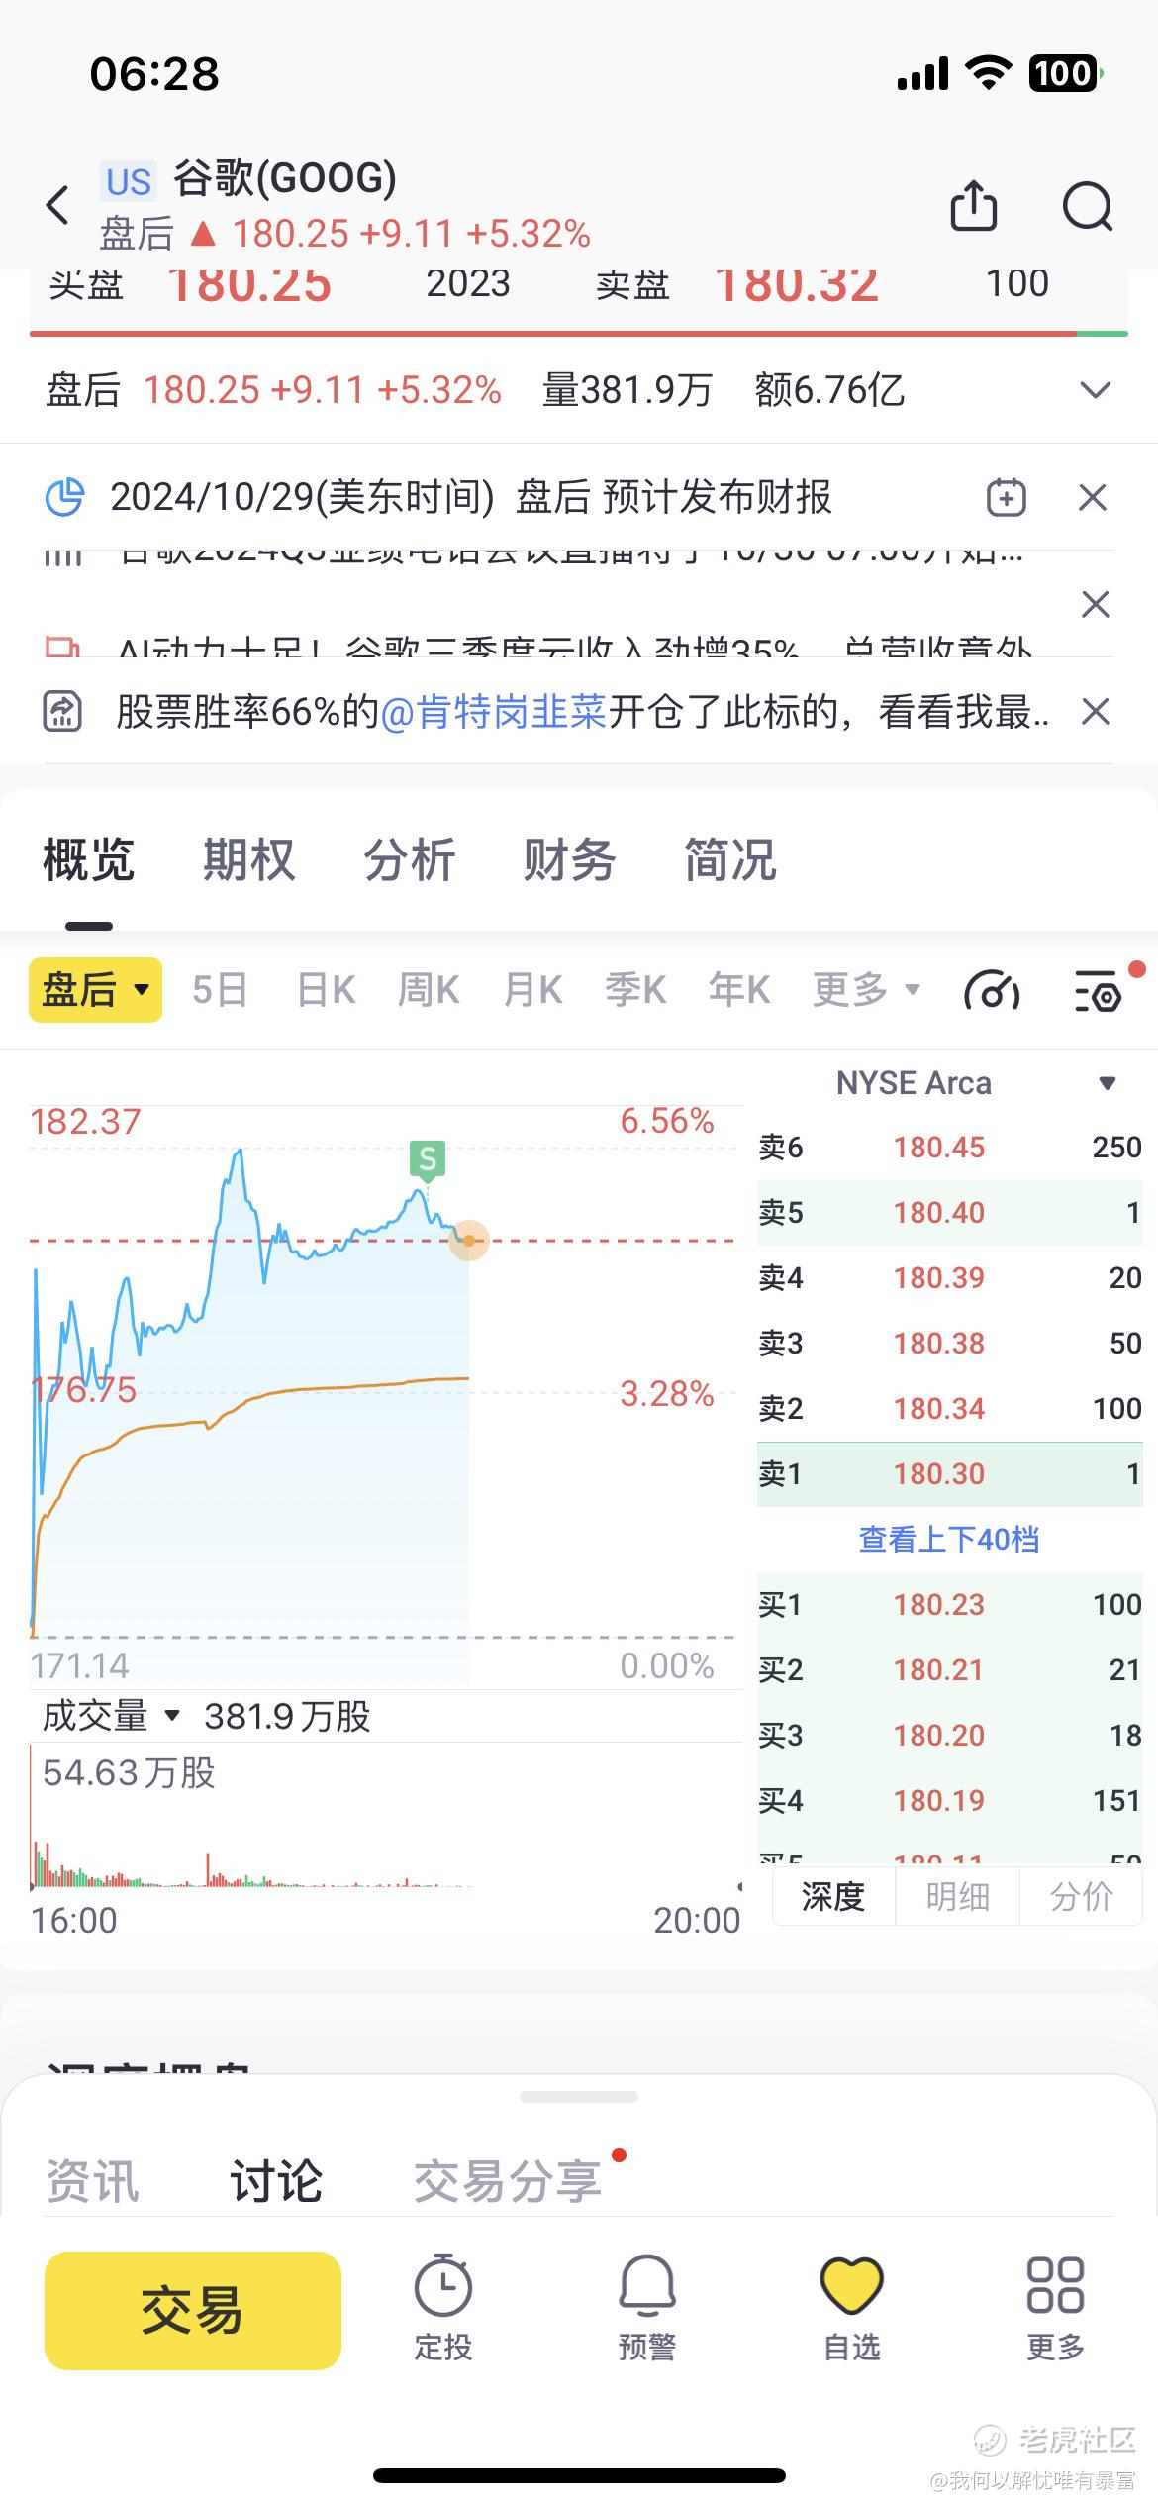1158x2507 pixels.
Task: Tap 买1 bid row at 180.23
Action: coord(950,1604)
